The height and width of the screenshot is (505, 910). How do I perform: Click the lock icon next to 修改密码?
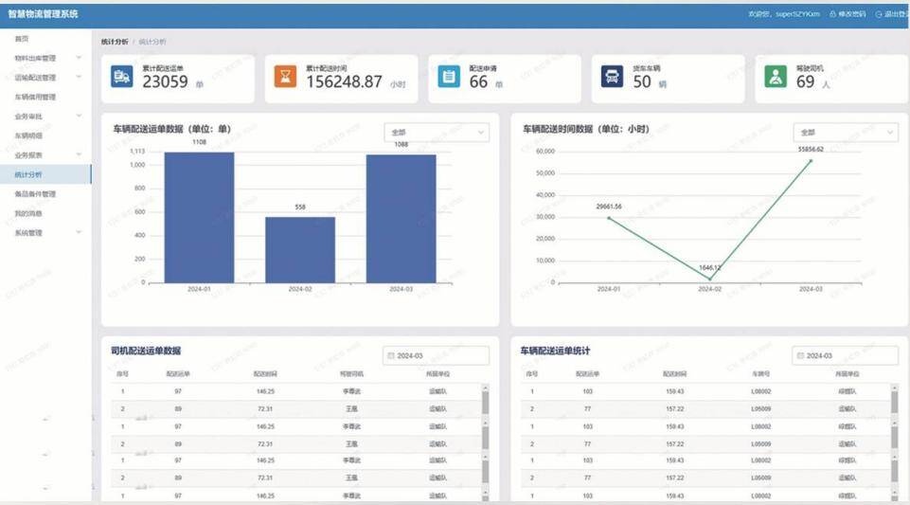(x=832, y=14)
